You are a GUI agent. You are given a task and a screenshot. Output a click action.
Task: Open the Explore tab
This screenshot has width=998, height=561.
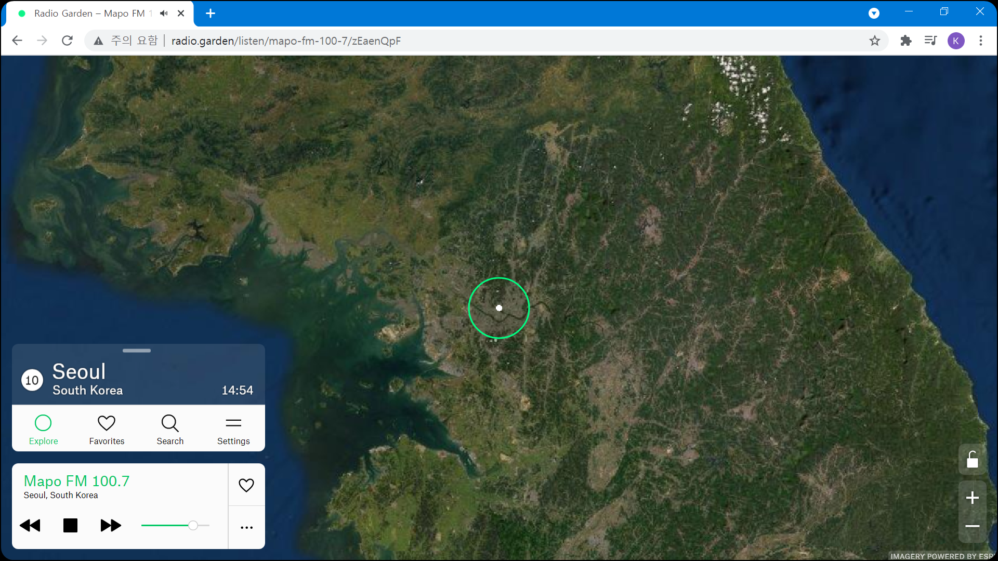[x=43, y=430]
